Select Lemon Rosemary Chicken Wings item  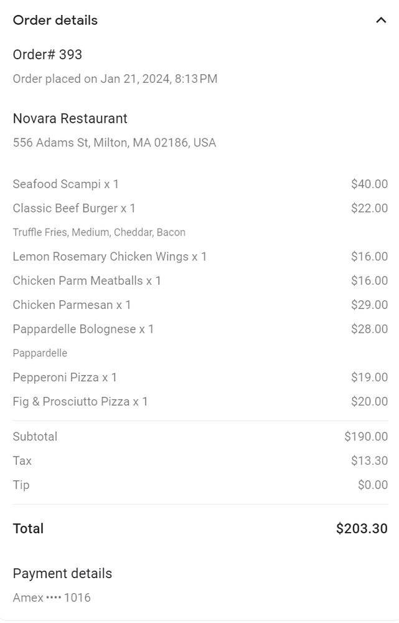click(x=110, y=257)
